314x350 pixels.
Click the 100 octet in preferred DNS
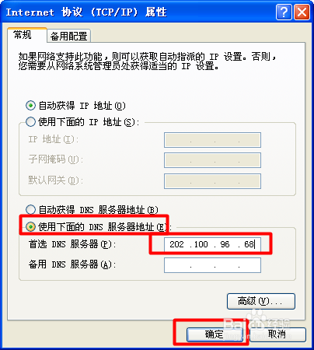pos(201,244)
